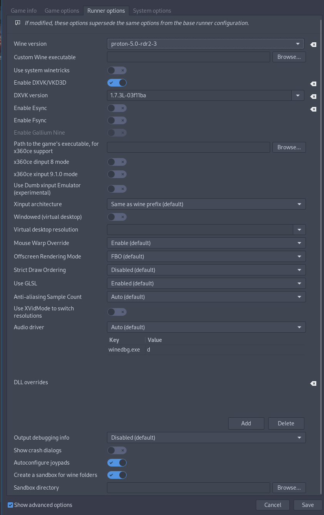This screenshot has height=515, width=324.
Task: Switch to the Game options tab
Action: tap(62, 10)
